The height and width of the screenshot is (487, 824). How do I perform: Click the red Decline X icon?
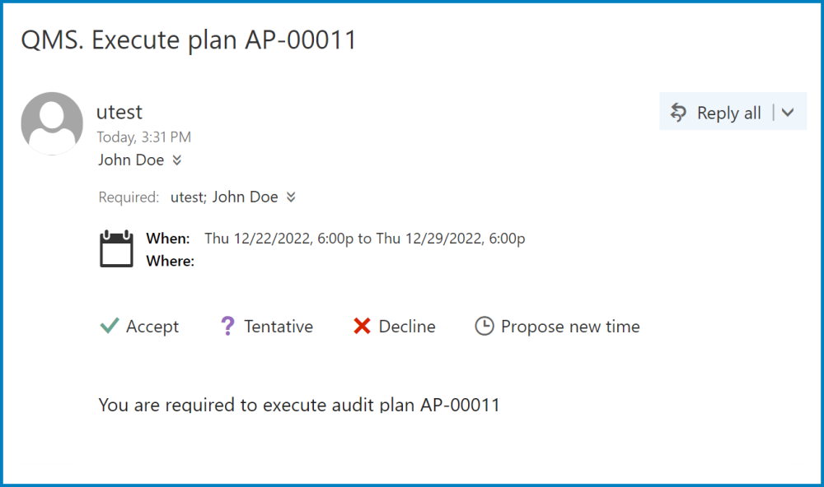tap(361, 326)
